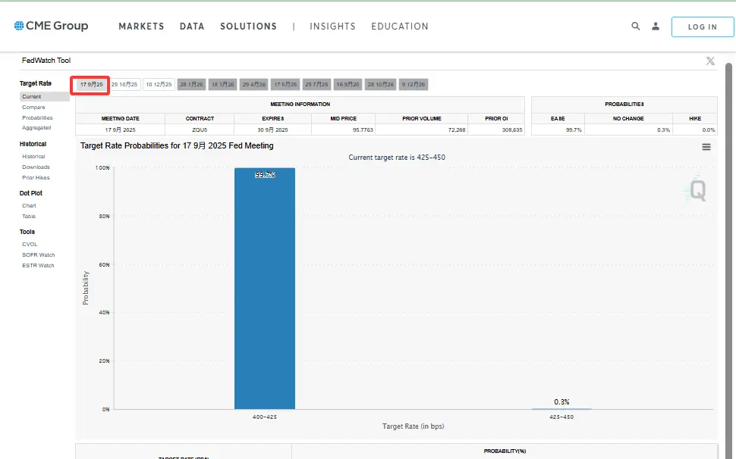736x459 pixels.
Task: Click the 425-450 x-axis label
Action: 561,417
